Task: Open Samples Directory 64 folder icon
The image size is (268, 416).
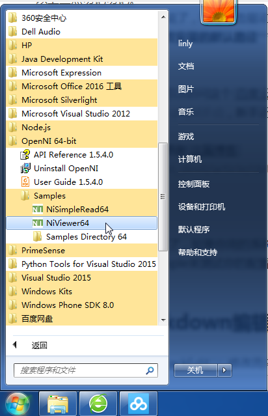Action: [x=37, y=237]
